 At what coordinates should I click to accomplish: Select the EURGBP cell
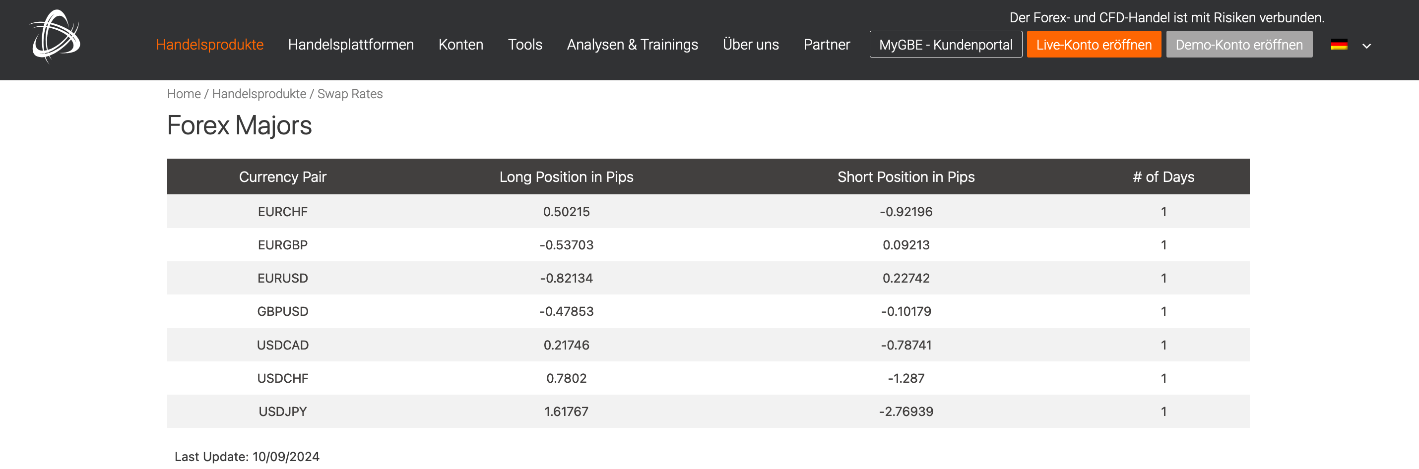pyautogui.click(x=283, y=245)
